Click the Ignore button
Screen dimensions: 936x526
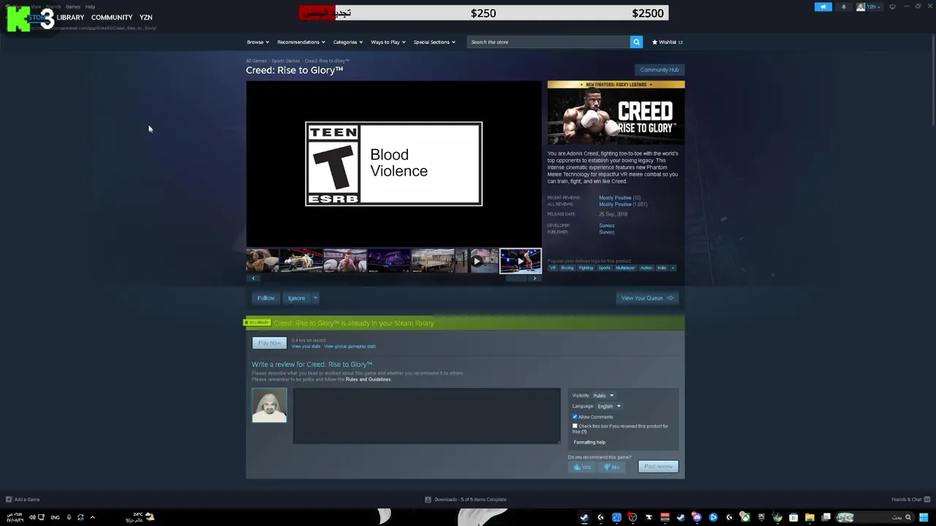click(296, 298)
